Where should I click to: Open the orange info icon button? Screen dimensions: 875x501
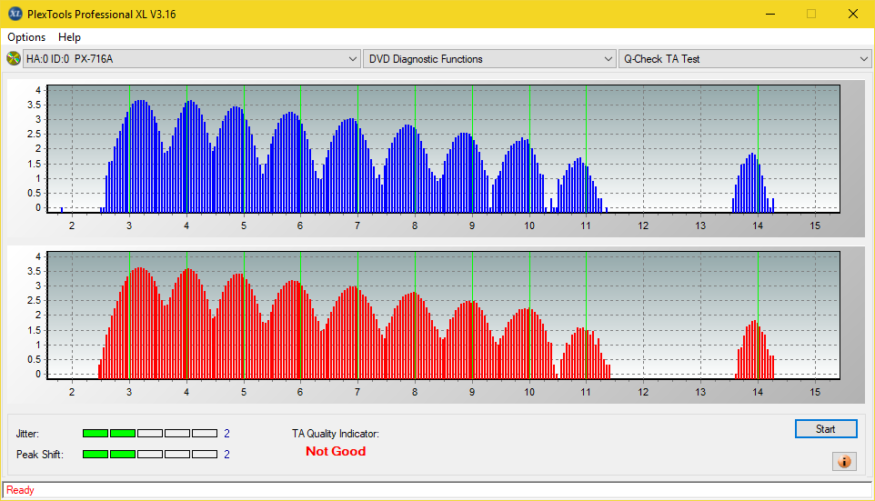tap(844, 461)
